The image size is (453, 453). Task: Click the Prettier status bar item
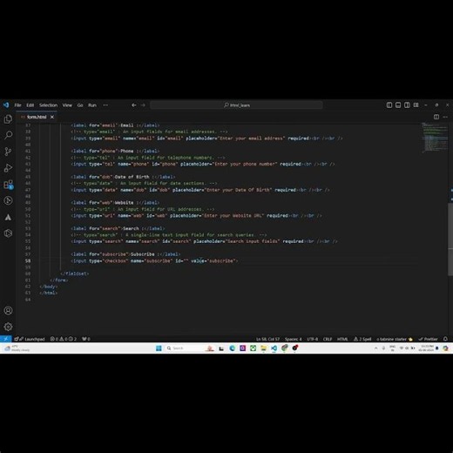(428, 339)
